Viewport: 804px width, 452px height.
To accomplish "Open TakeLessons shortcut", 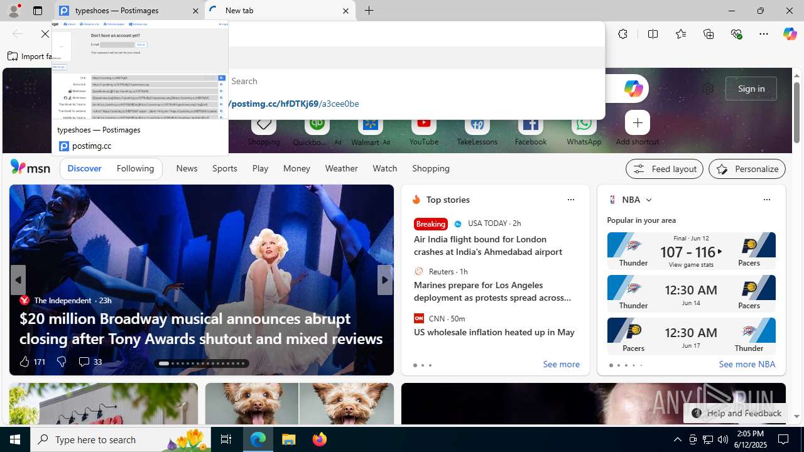I will (x=477, y=130).
